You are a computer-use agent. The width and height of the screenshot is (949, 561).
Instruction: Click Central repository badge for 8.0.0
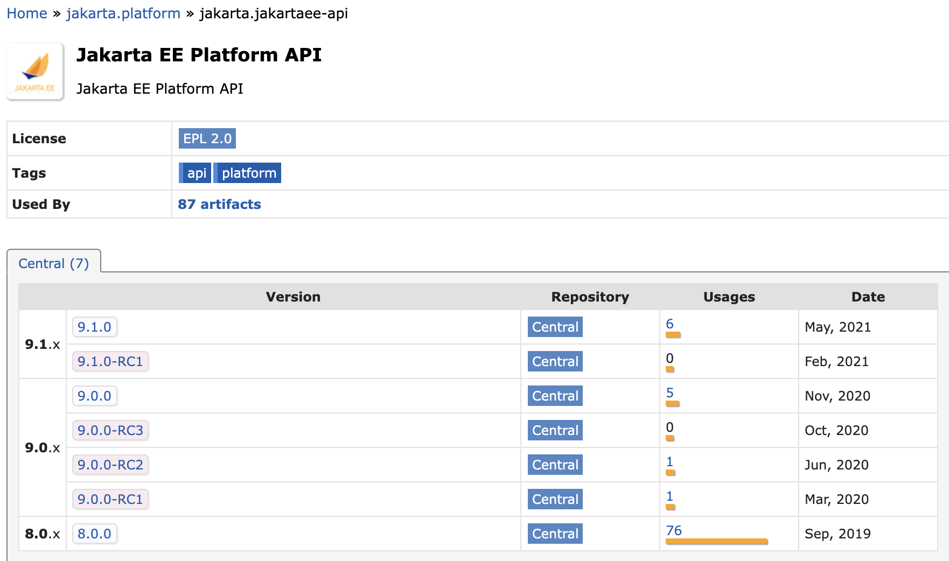click(555, 534)
